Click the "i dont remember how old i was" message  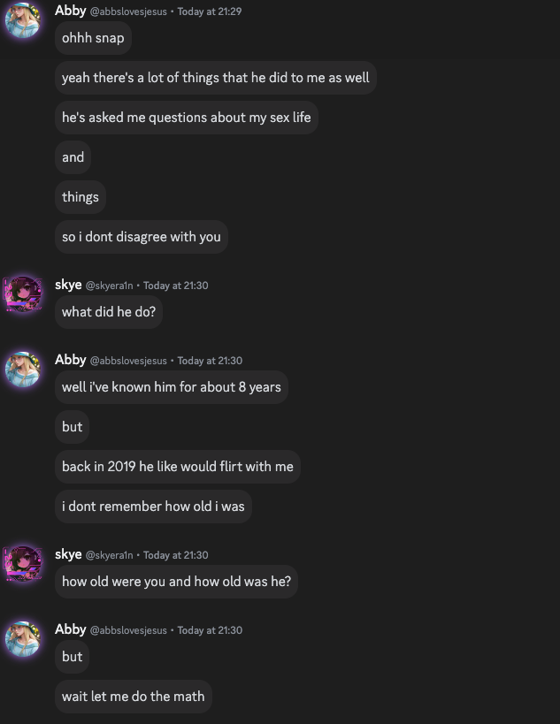(x=153, y=507)
